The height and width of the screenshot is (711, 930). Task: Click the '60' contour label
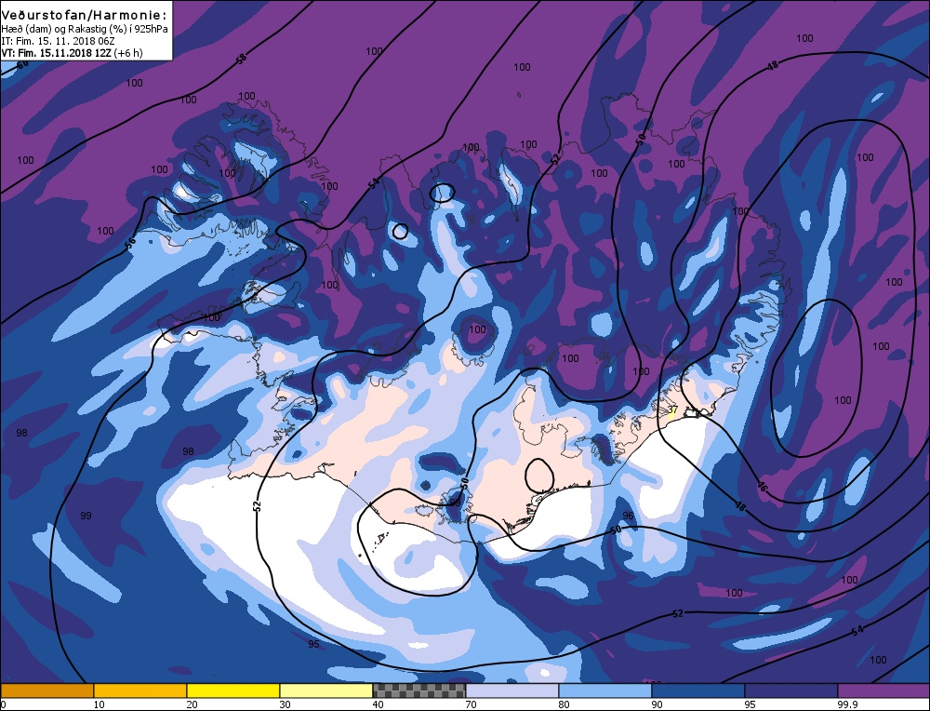tap(21, 64)
